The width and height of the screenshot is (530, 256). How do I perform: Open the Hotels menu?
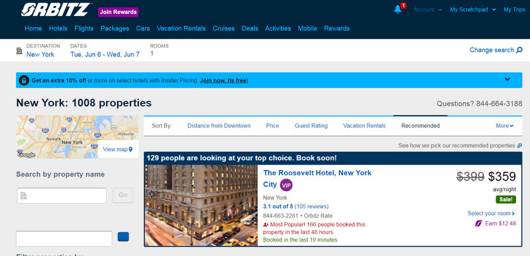(x=58, y=28)
